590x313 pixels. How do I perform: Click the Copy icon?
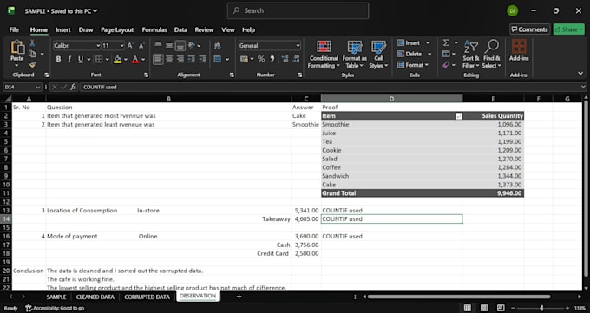click(x=32, y=54)
